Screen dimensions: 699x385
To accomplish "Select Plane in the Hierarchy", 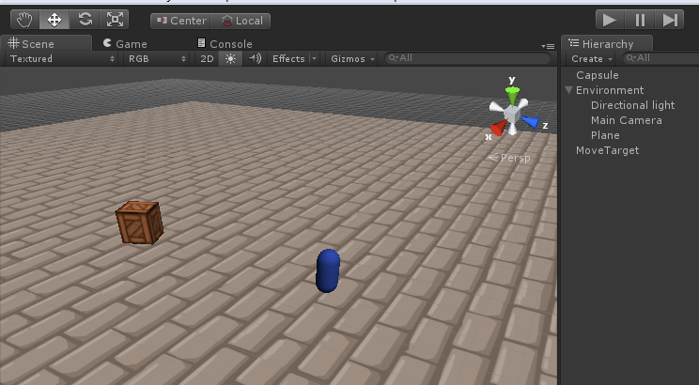I will (605, 135).
